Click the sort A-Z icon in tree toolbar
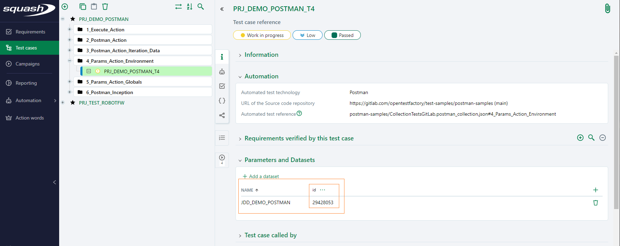 [x=190, y=7]
